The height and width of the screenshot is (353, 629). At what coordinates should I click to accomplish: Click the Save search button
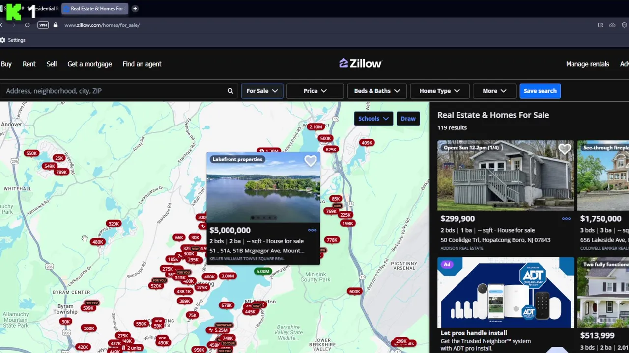pyautogui.click(x=540, y=91)
